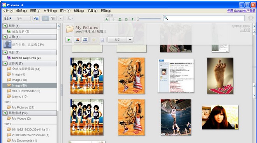Open the girl portrait photo thumbnail
257x143 pixels.
coord(220,117)
